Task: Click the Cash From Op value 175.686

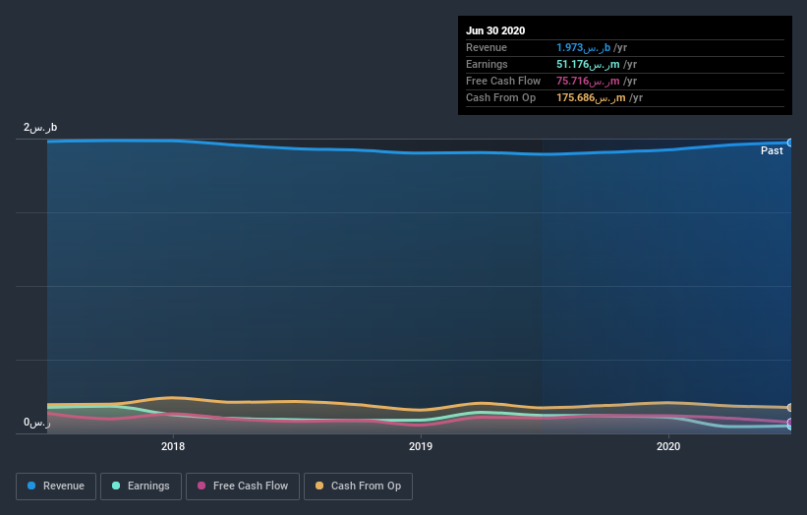Action: pyautogui.click(x=592, y=97)
